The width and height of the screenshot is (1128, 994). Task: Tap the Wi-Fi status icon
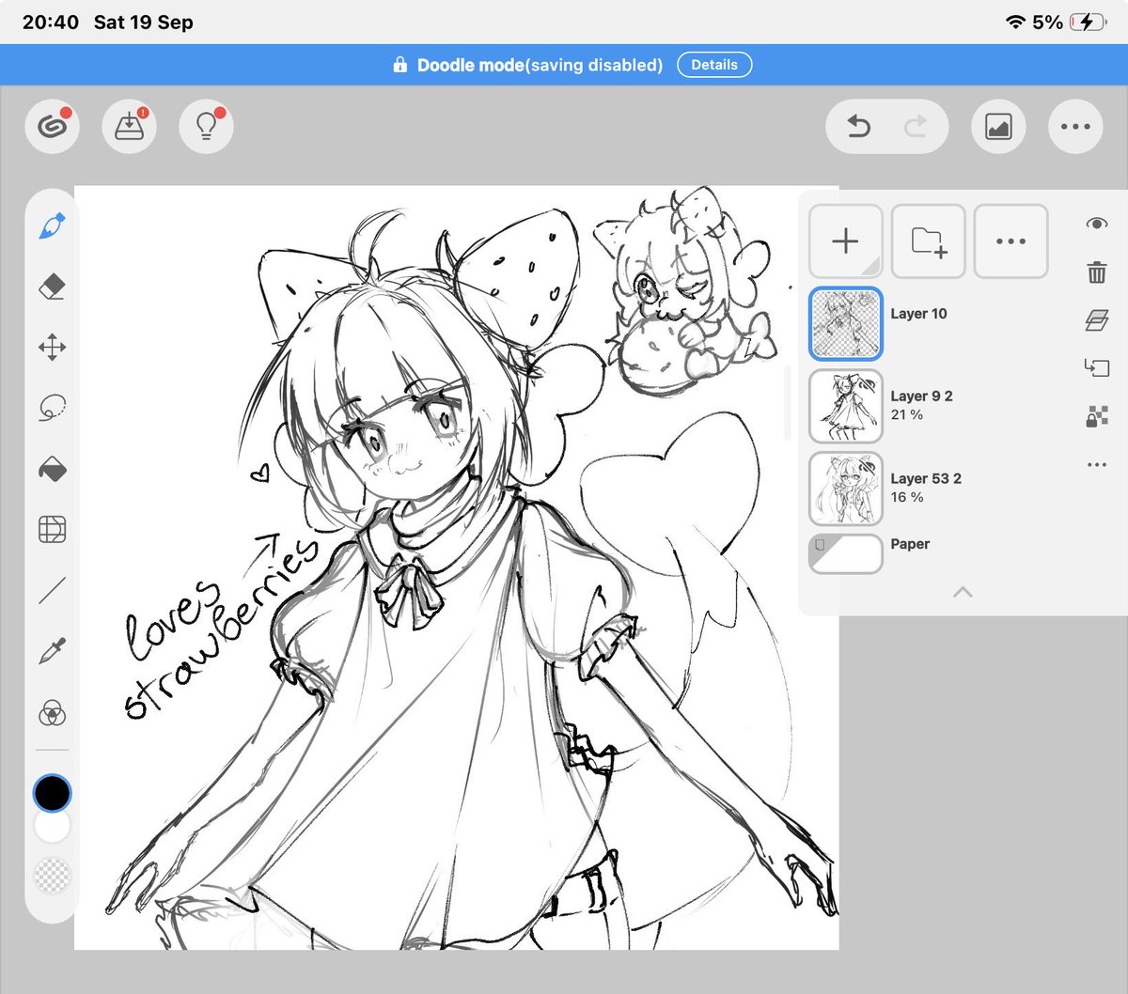click(1015, 22)
